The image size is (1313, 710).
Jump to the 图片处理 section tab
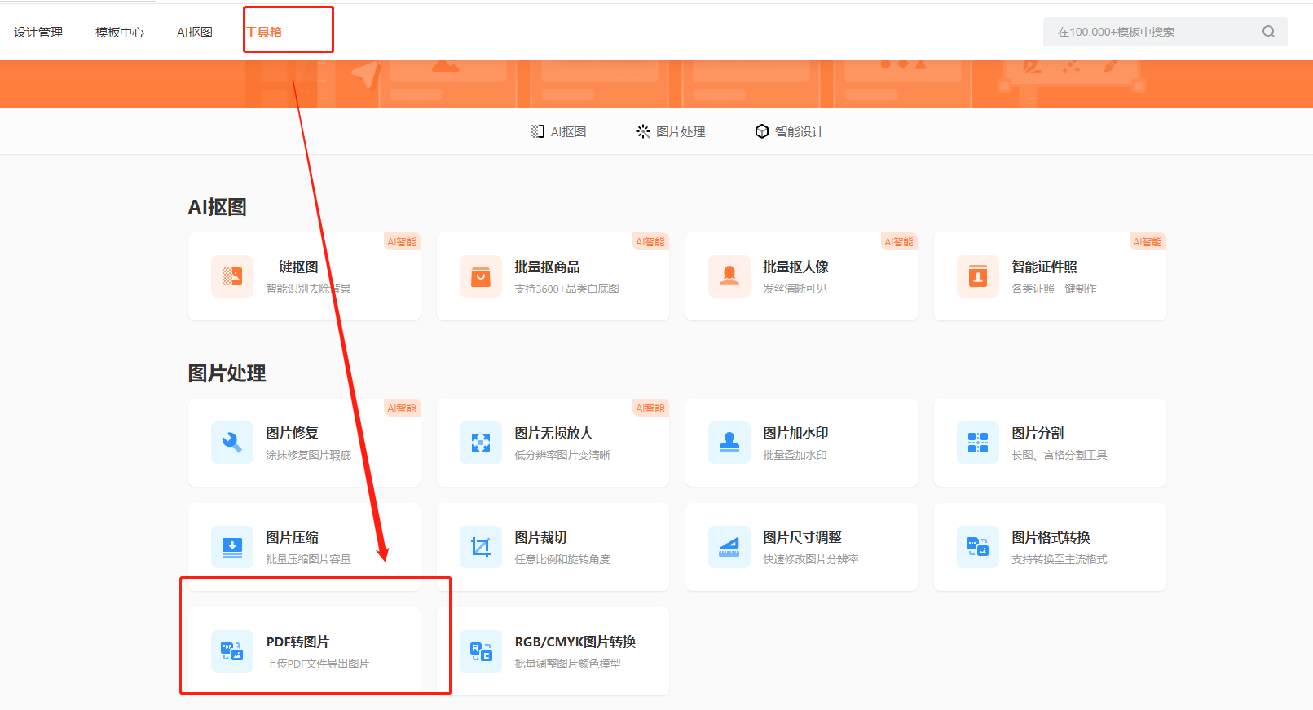coord(671,131)
